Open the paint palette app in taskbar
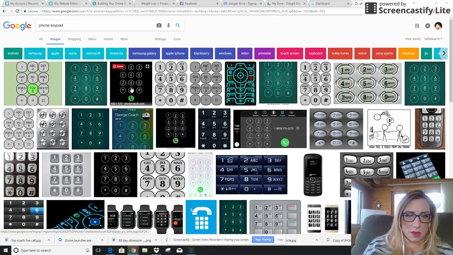 [x=168, y=250]
